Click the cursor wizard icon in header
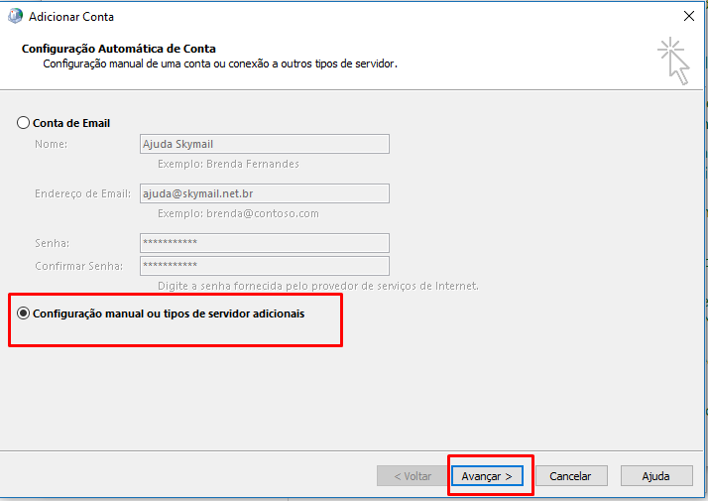This screenshot has height=501, width=708. click(x=673, y=61)
